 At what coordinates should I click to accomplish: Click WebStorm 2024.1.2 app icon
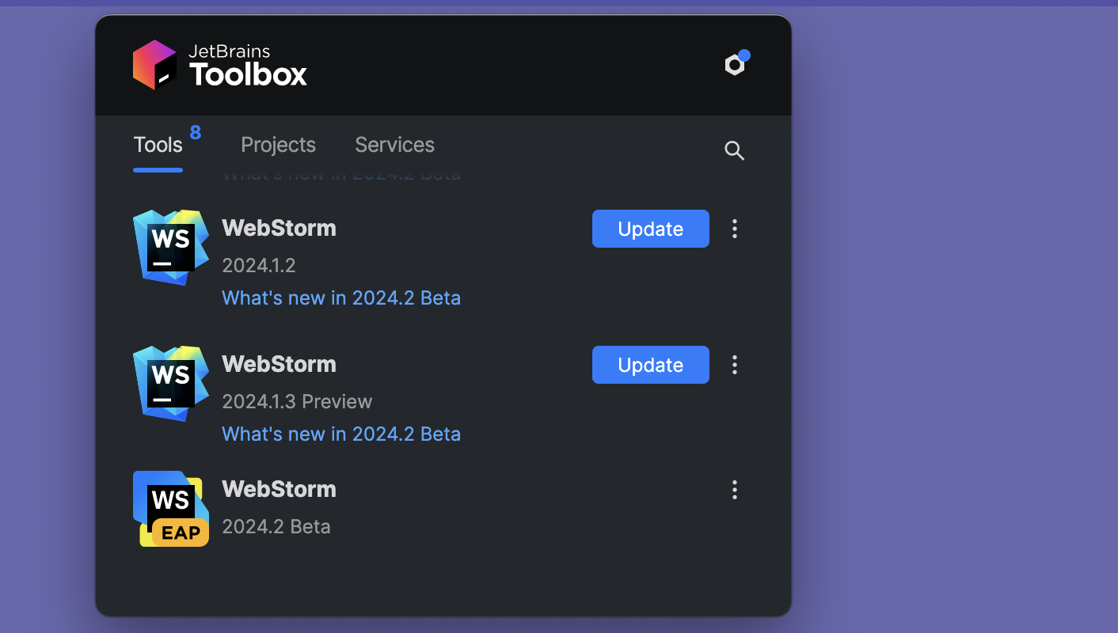171,247
